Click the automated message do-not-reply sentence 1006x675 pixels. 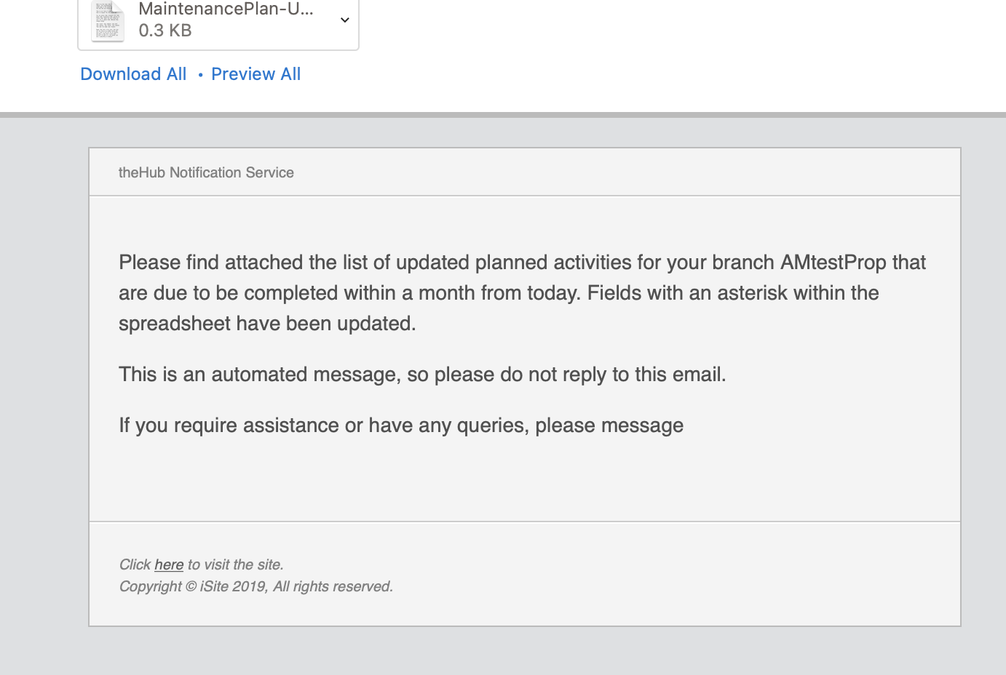(x=422, y=375)
